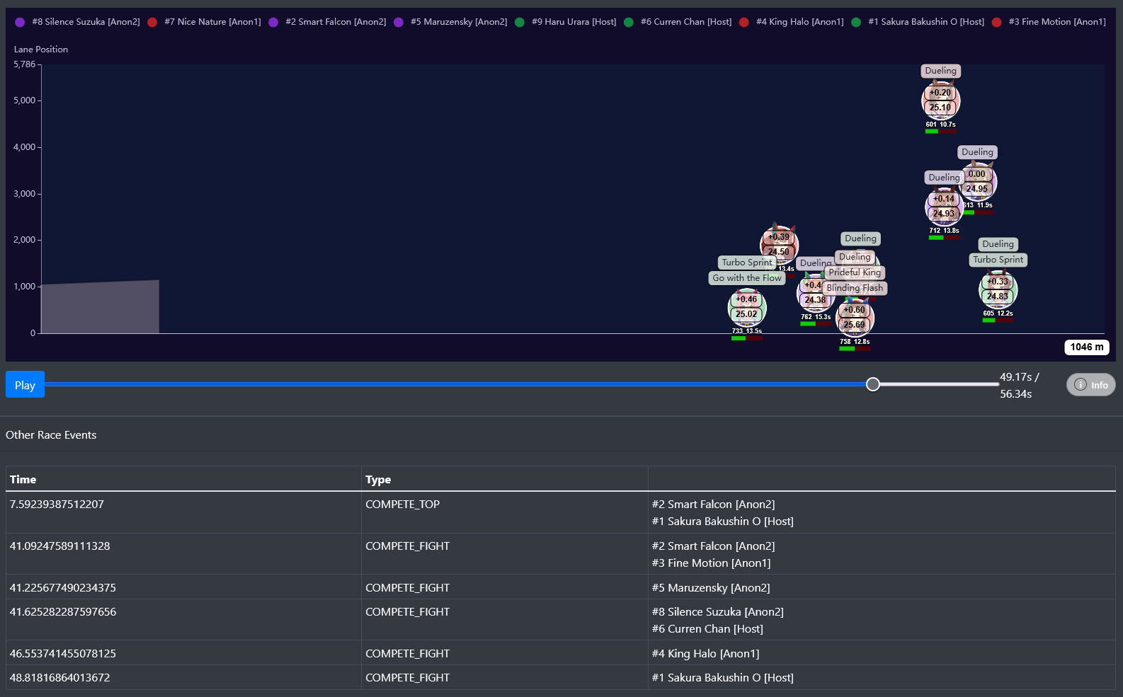The image size is (1123, 697).
Task: Select the runner marker showing speed 24.95
Action: click(978, 182)
